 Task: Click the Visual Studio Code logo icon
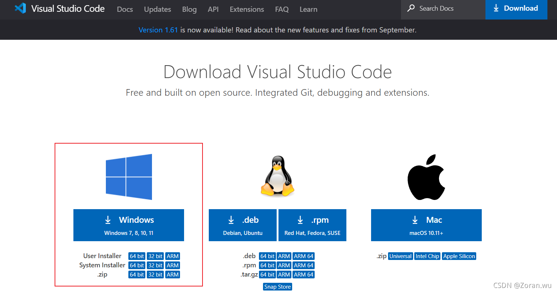(20, 8)
